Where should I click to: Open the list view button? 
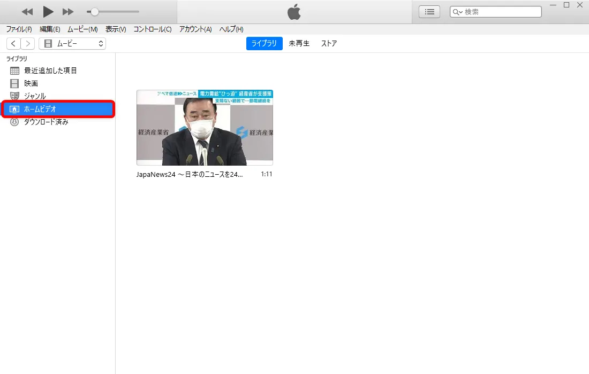click(x=429, y=12)
